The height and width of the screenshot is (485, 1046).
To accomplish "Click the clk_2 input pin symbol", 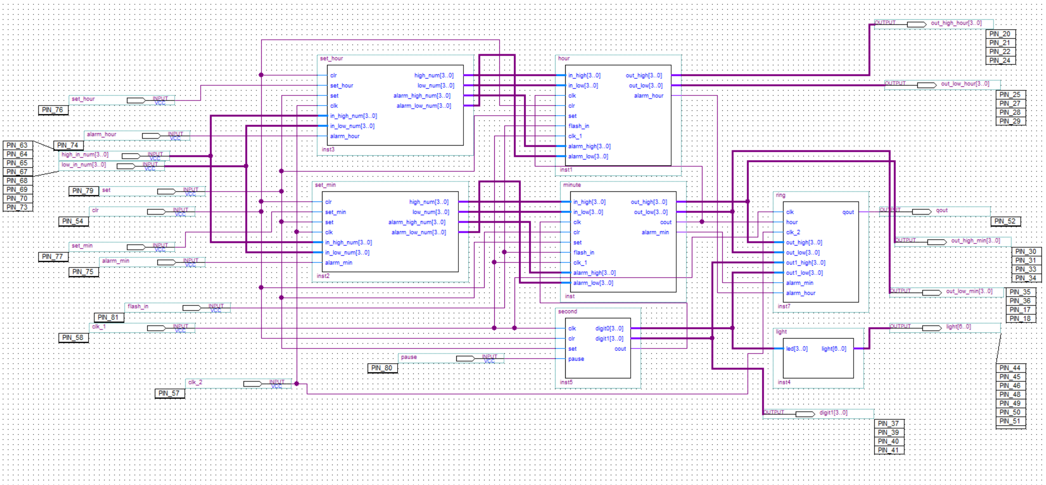I will coord(252,384).
